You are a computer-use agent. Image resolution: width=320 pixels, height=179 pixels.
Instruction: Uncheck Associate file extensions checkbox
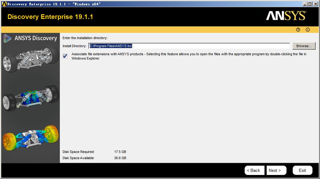[65, 56]
